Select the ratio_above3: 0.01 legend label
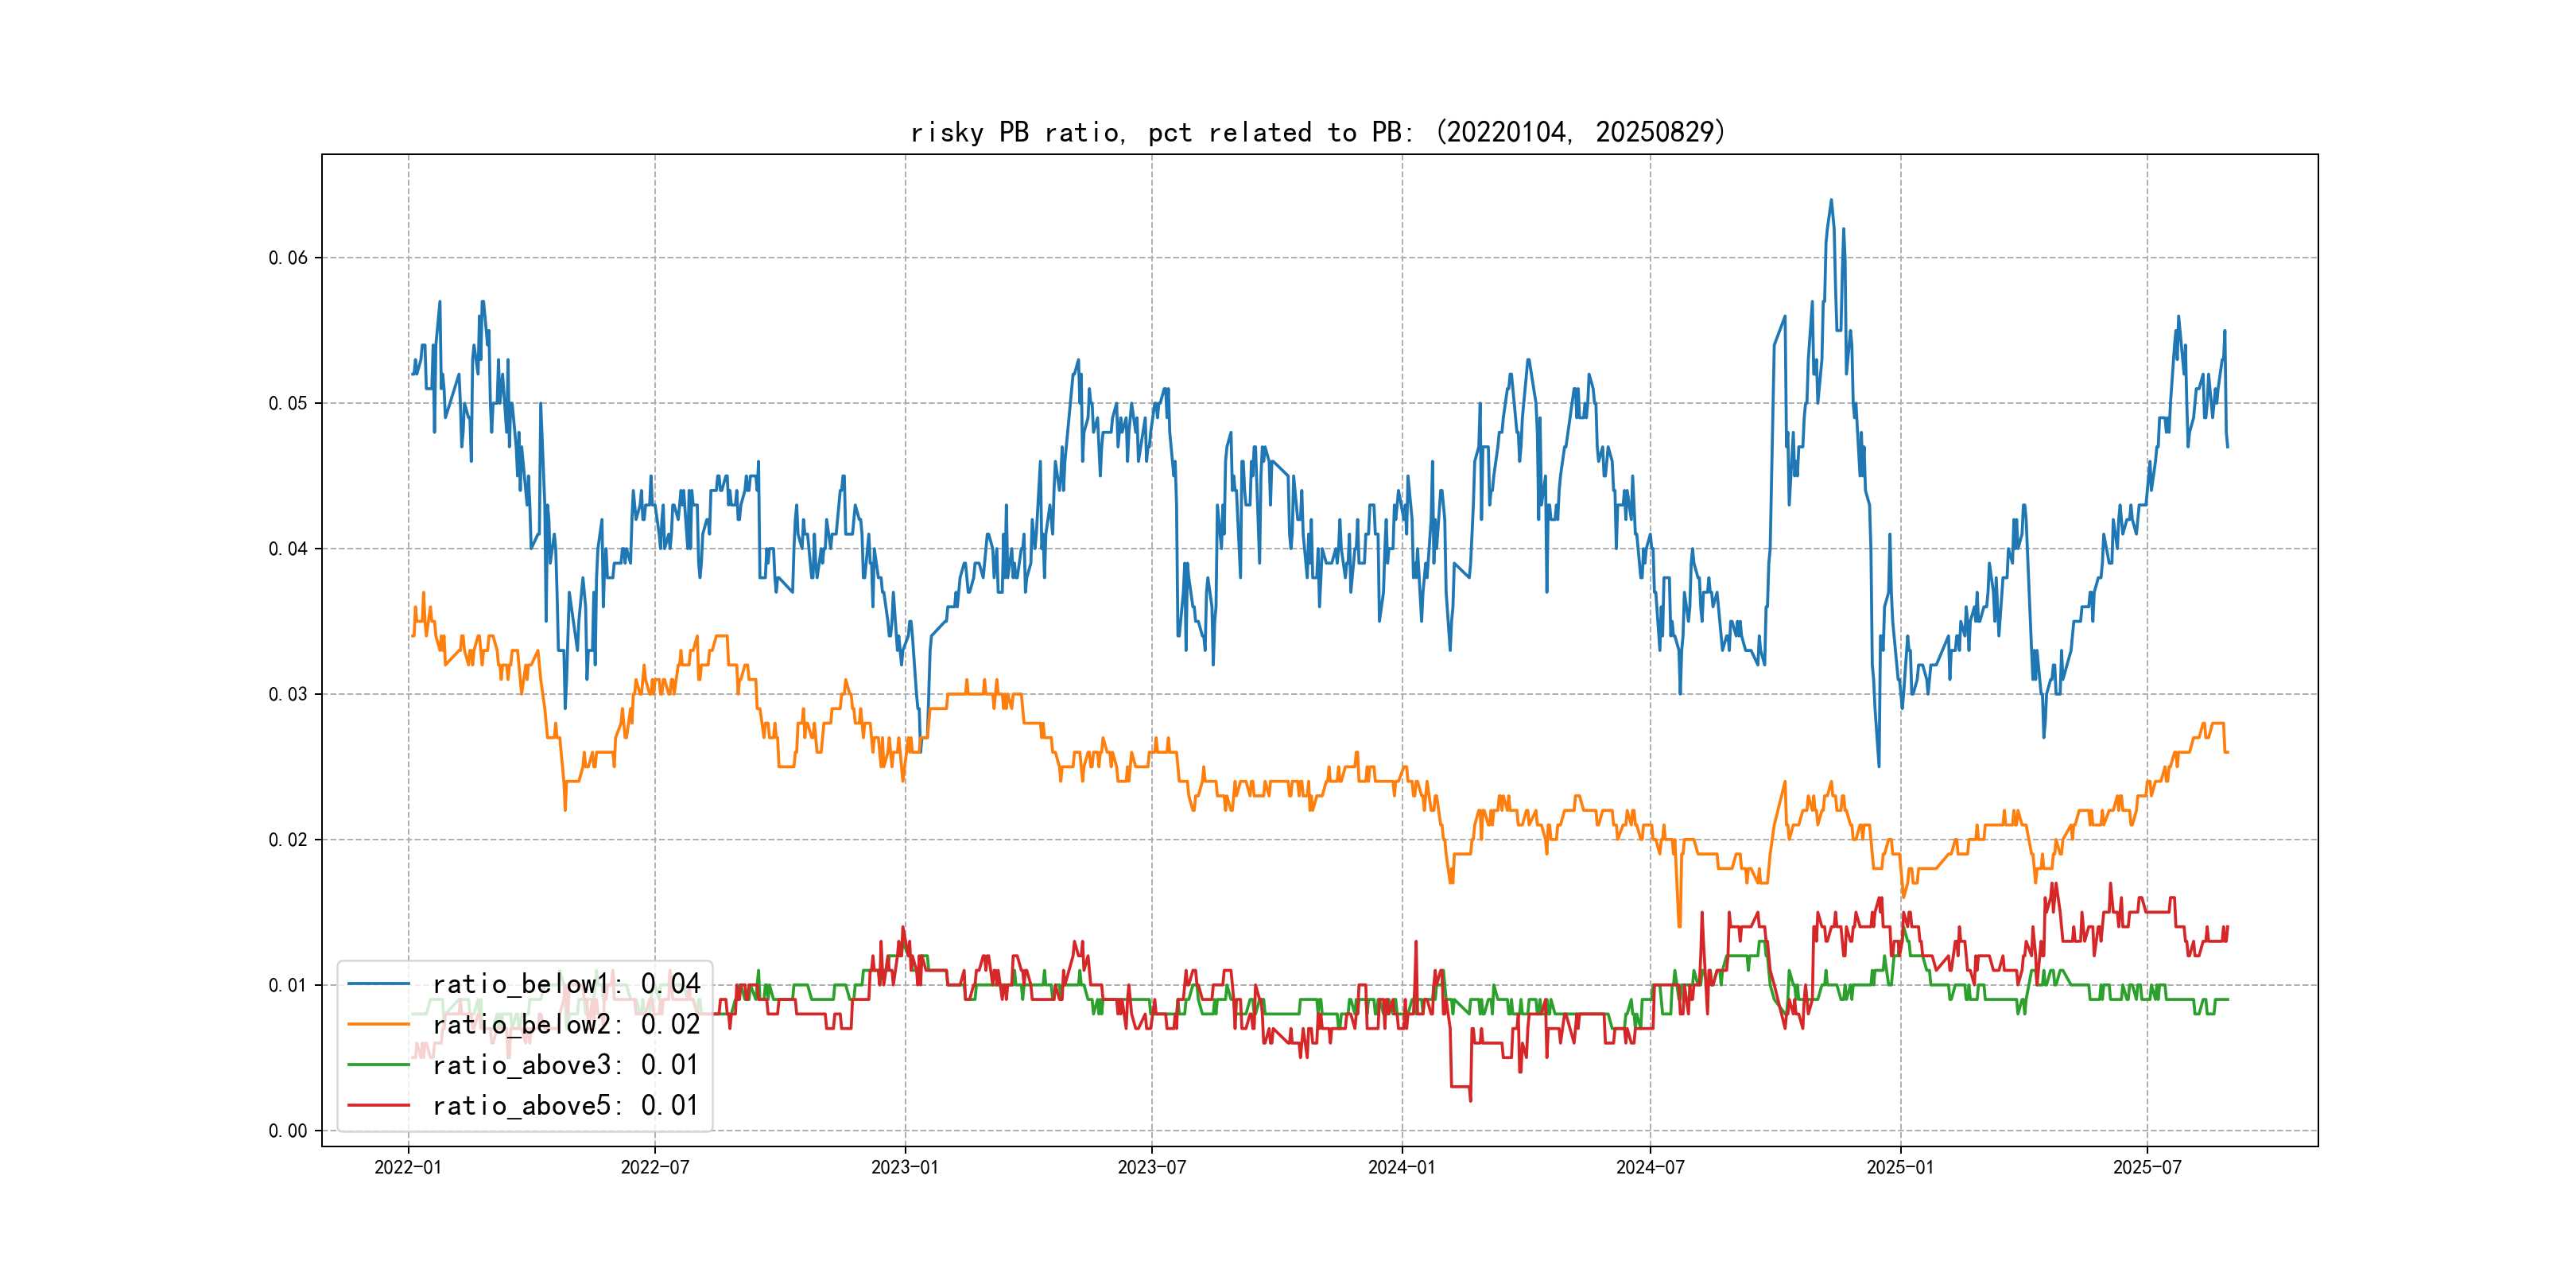Screen dimensions: 2576x1288 point(566,1065)
